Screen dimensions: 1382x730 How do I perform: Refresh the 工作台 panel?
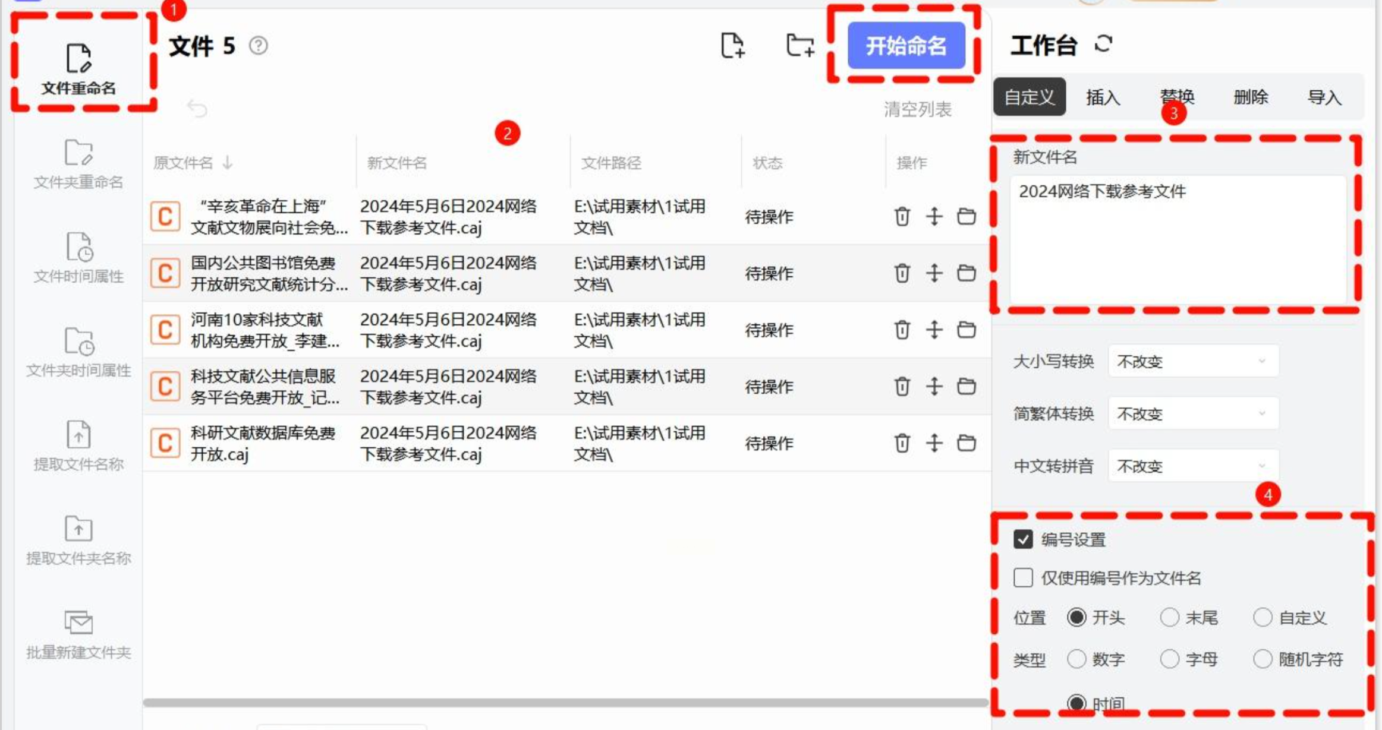tap(1103, 44)
